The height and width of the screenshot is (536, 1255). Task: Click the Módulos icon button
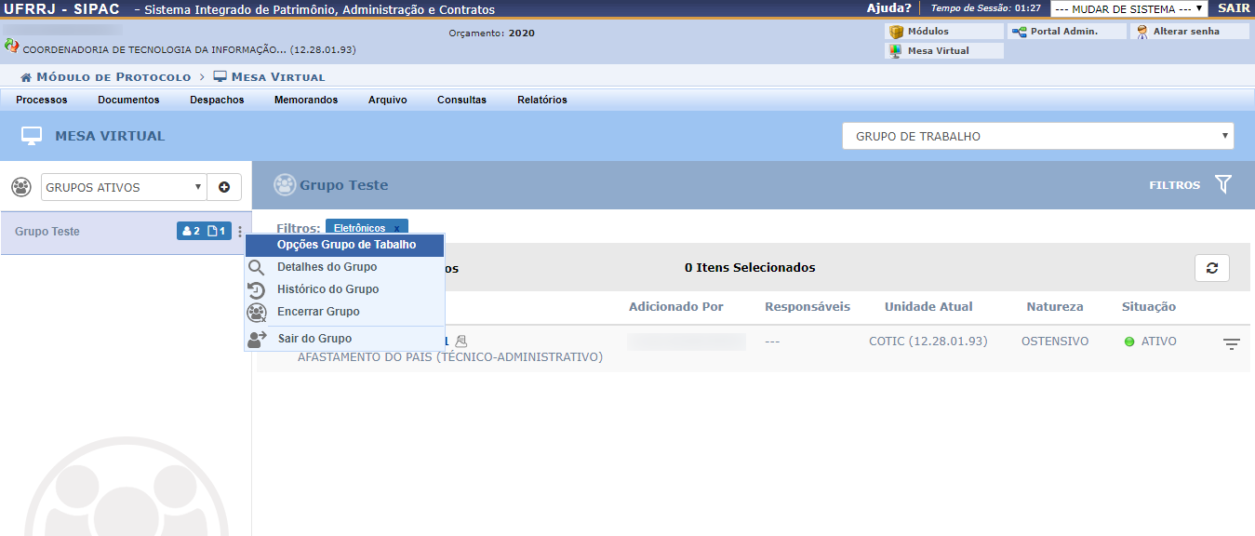click(943, 32)
